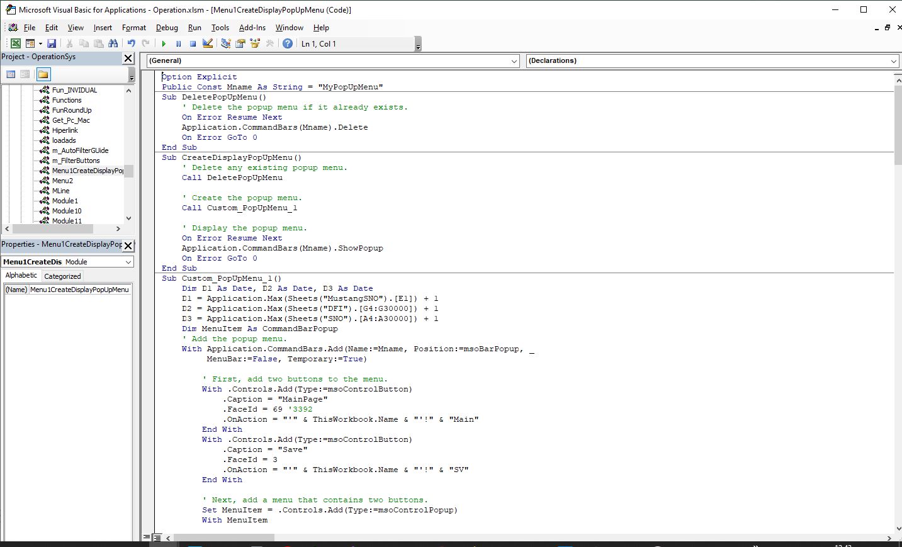Open the Debug menu
This screenshot has height=547, width=902.
[167, 28]
